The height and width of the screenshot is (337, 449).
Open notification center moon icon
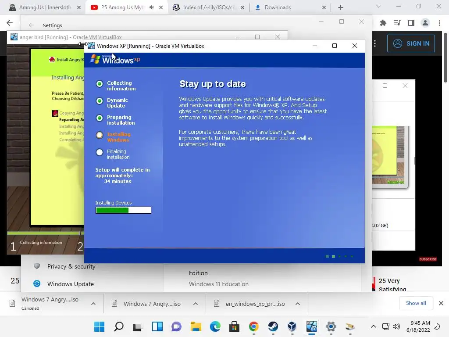point(438,326)
